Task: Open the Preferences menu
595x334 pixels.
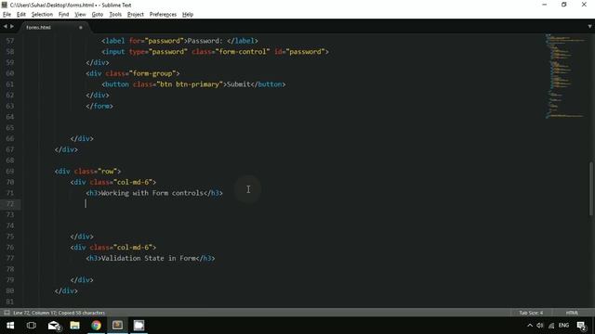Action: click(163, 15)
